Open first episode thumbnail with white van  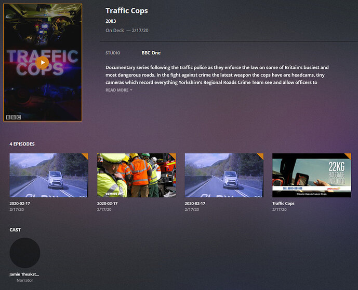point(49,175)
